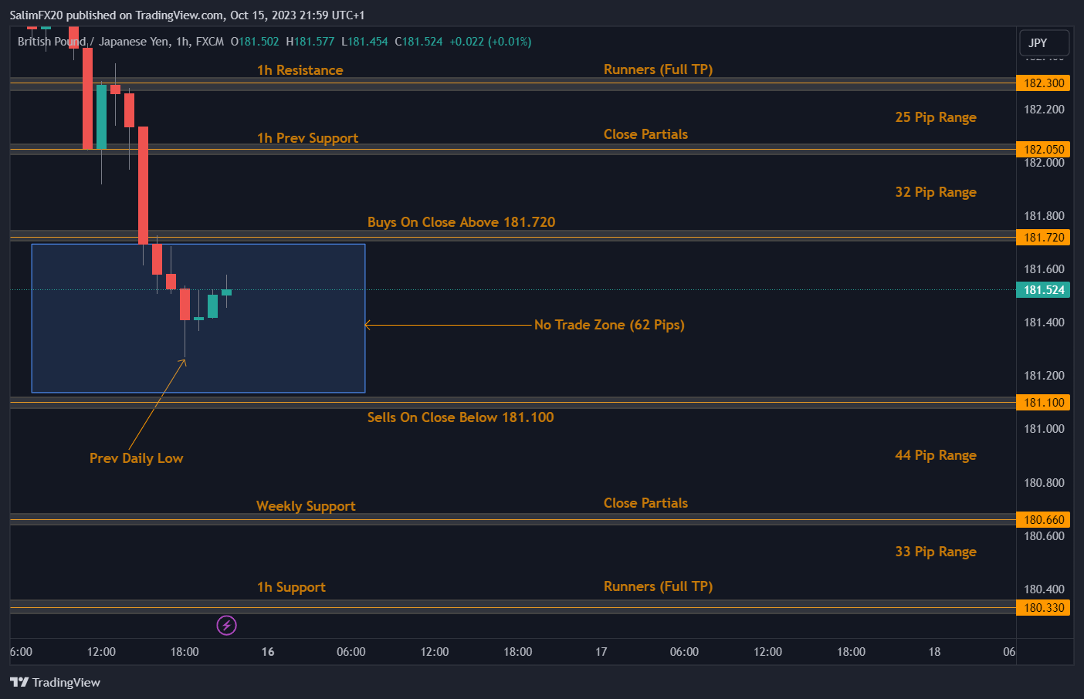Click the last green candlestick

coord(226,292)
